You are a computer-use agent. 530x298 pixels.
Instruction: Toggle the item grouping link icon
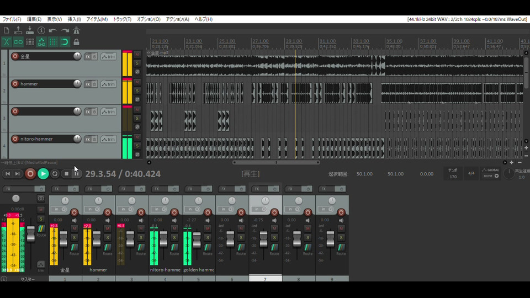[x=18, y=42]
